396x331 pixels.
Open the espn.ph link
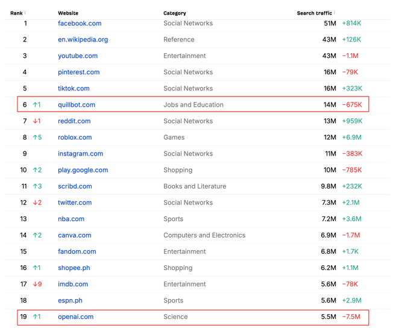pos(70,300)
